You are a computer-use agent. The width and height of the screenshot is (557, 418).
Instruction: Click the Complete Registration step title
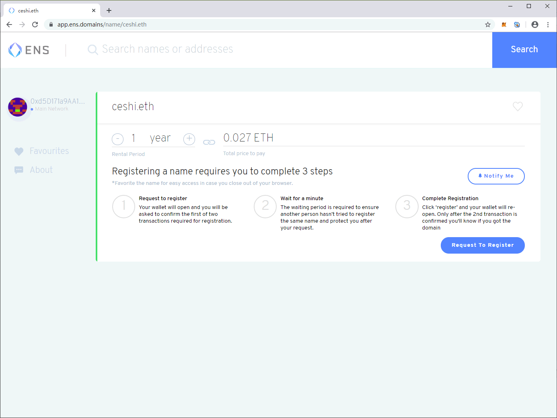(x=450, y=199)
